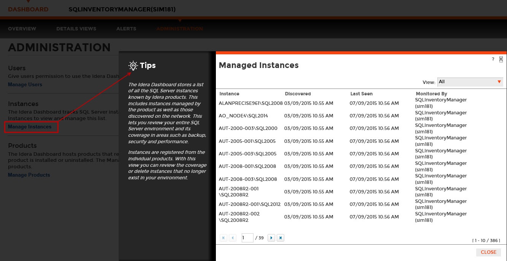Click the help question mark icon

[493, 59]
